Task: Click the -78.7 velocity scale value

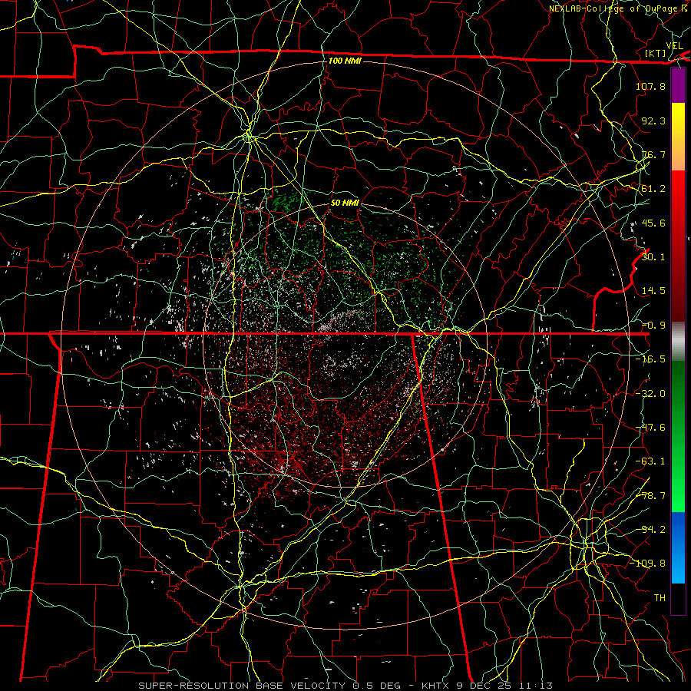Action: [650, 496]
